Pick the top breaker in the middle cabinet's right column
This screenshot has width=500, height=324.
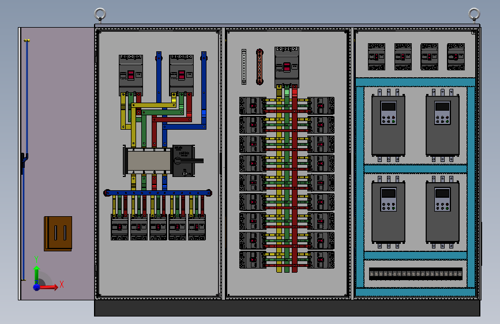click(x=321, y=106)
